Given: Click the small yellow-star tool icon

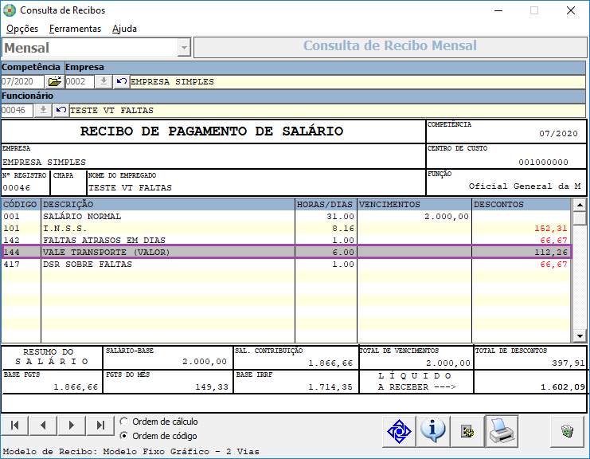Looking at the screenshot, I should [467, 431].
